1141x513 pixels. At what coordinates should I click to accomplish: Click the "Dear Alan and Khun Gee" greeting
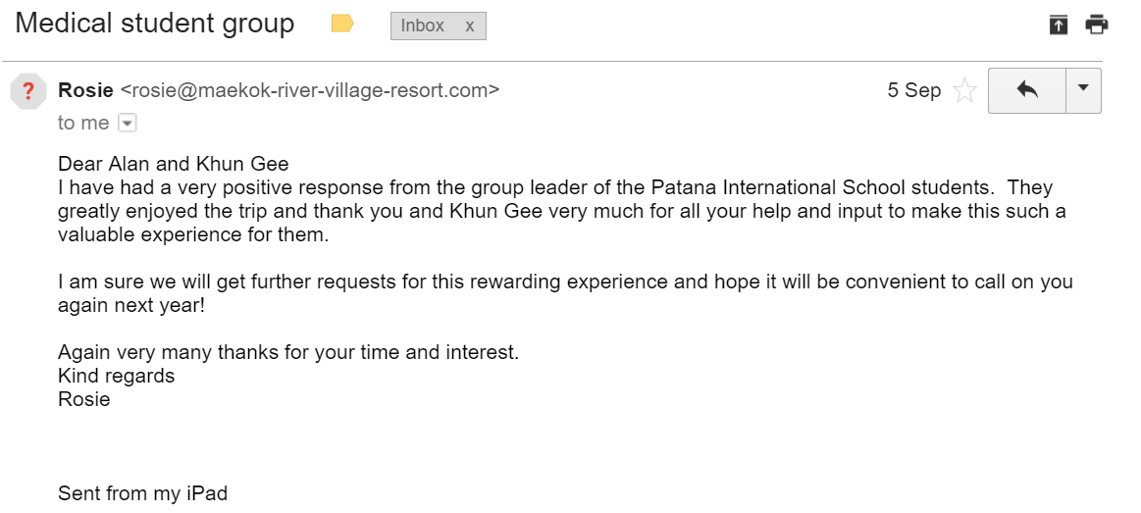tap(174, 164)
